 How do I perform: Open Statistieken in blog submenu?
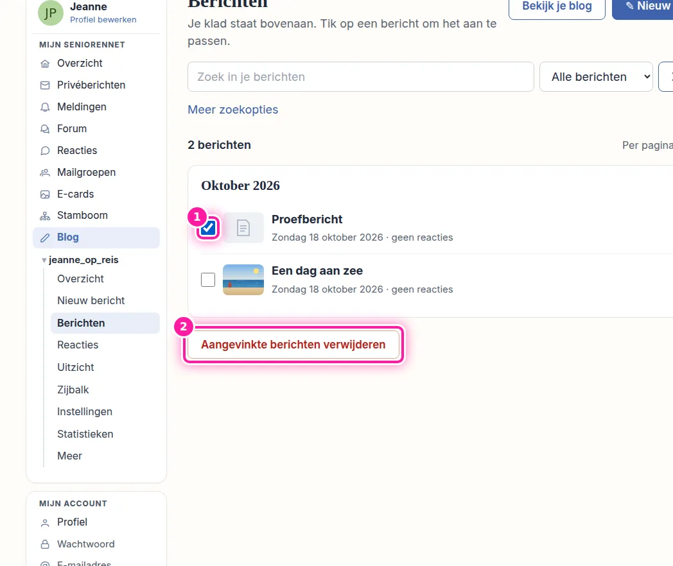[x=85, y=434]
